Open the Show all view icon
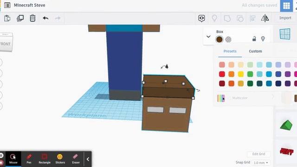The width and height of the screenshot is (297, 167). [x=201, y=19]
